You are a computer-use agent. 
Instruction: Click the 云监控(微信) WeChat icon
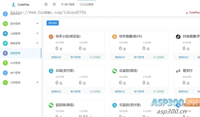click(115, 71)
